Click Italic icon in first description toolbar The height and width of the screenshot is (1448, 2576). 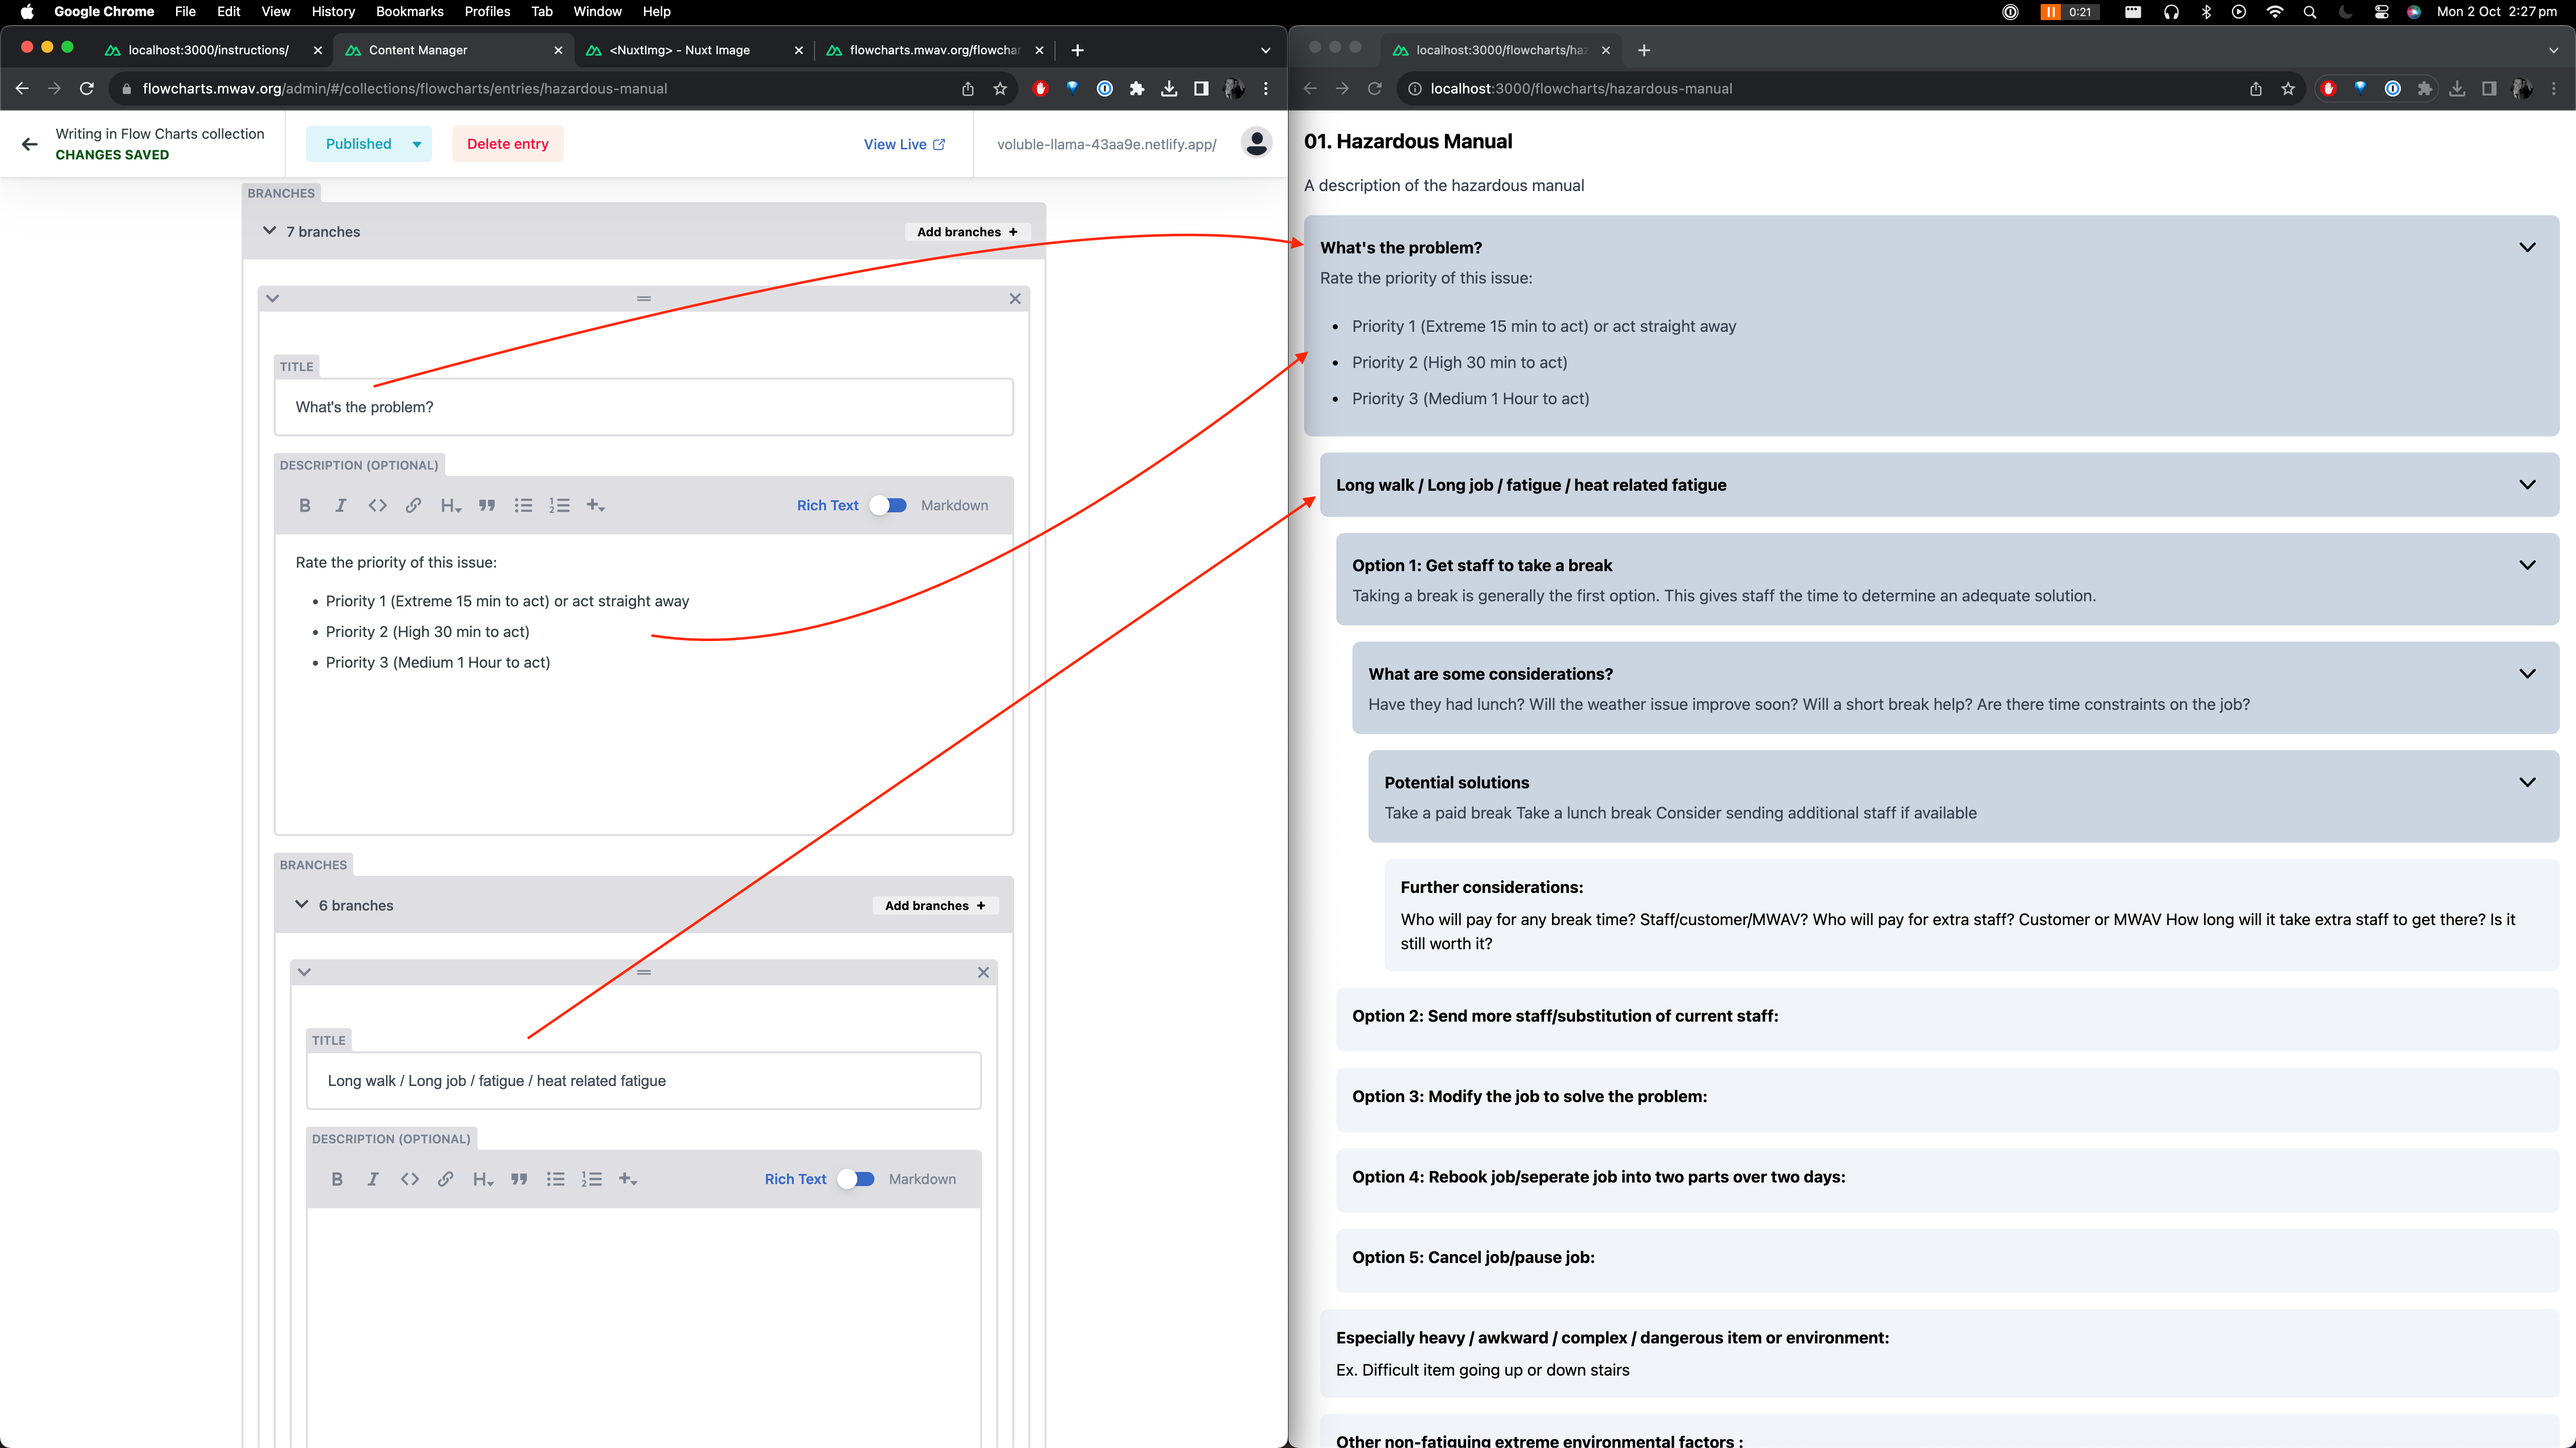(341, 506)
